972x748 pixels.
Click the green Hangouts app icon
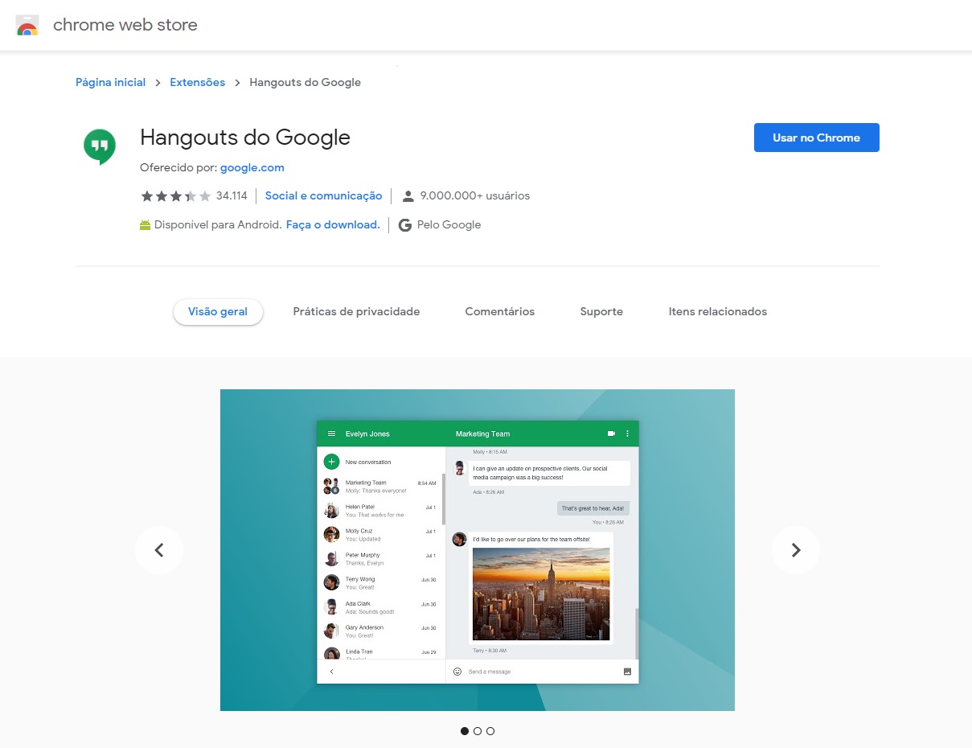tap(100, 146)
